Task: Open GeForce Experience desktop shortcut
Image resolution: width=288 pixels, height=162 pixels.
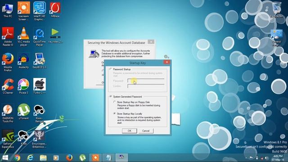Action: pos(8,139)
